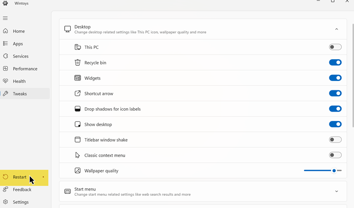Go to the Performance page
The width and height of the screenshot is (354, 208).
click(x=25, y=69)
